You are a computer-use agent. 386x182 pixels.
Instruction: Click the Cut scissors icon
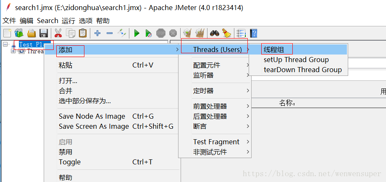58,33
